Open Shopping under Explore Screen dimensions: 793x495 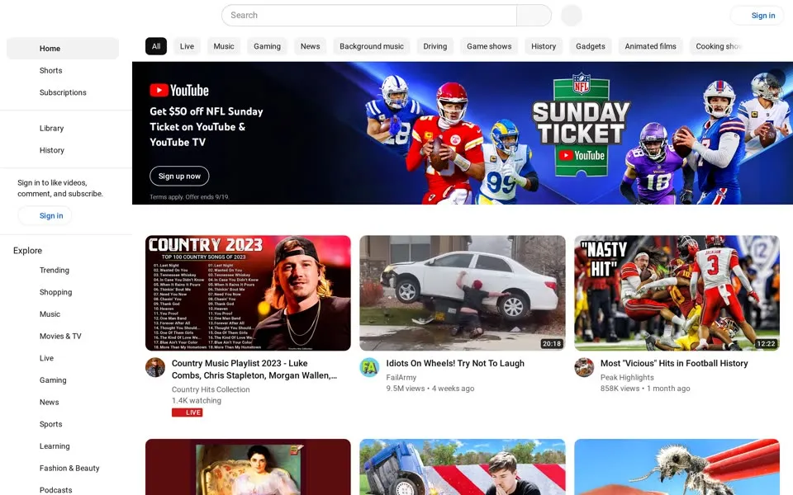63,292
